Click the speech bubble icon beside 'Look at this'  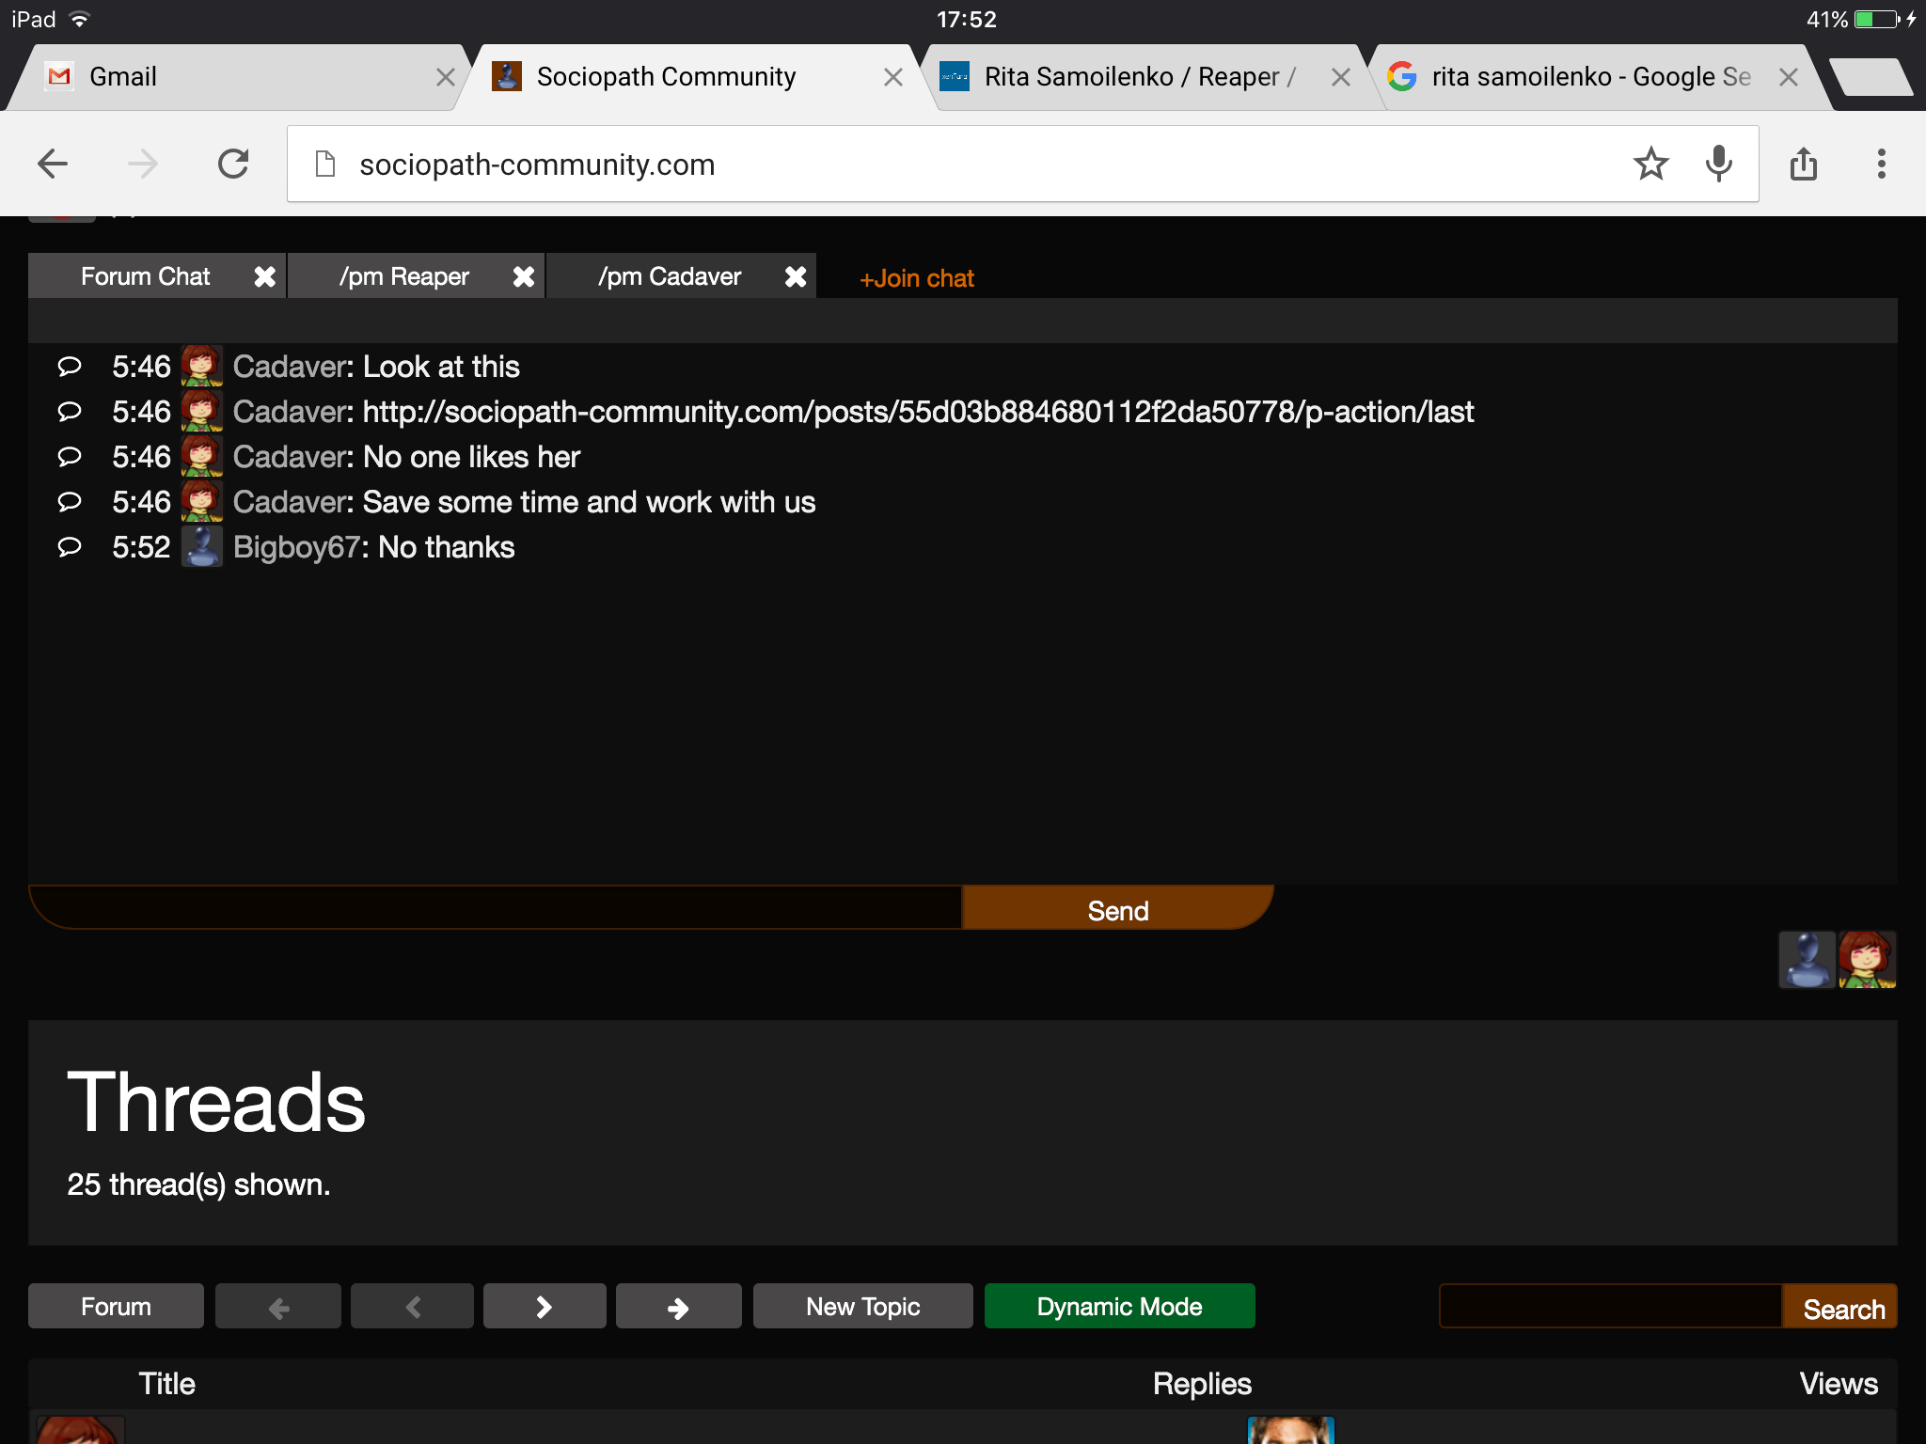(70, 367)
